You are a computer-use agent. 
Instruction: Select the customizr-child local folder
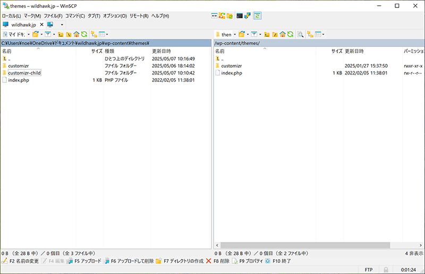[x=24, y=73]
